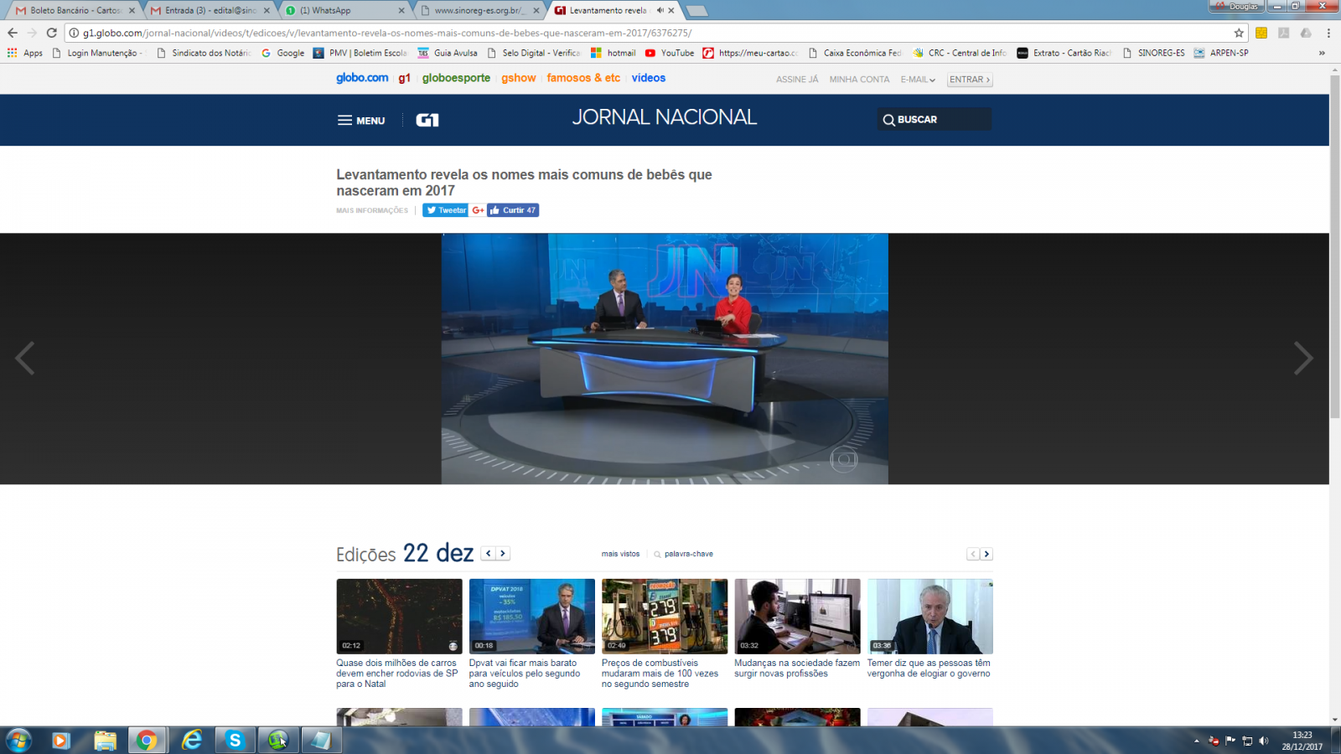Open Temer diz que as pessoas headline link
The image size is (1341, 754).
(x=929, y=668)
